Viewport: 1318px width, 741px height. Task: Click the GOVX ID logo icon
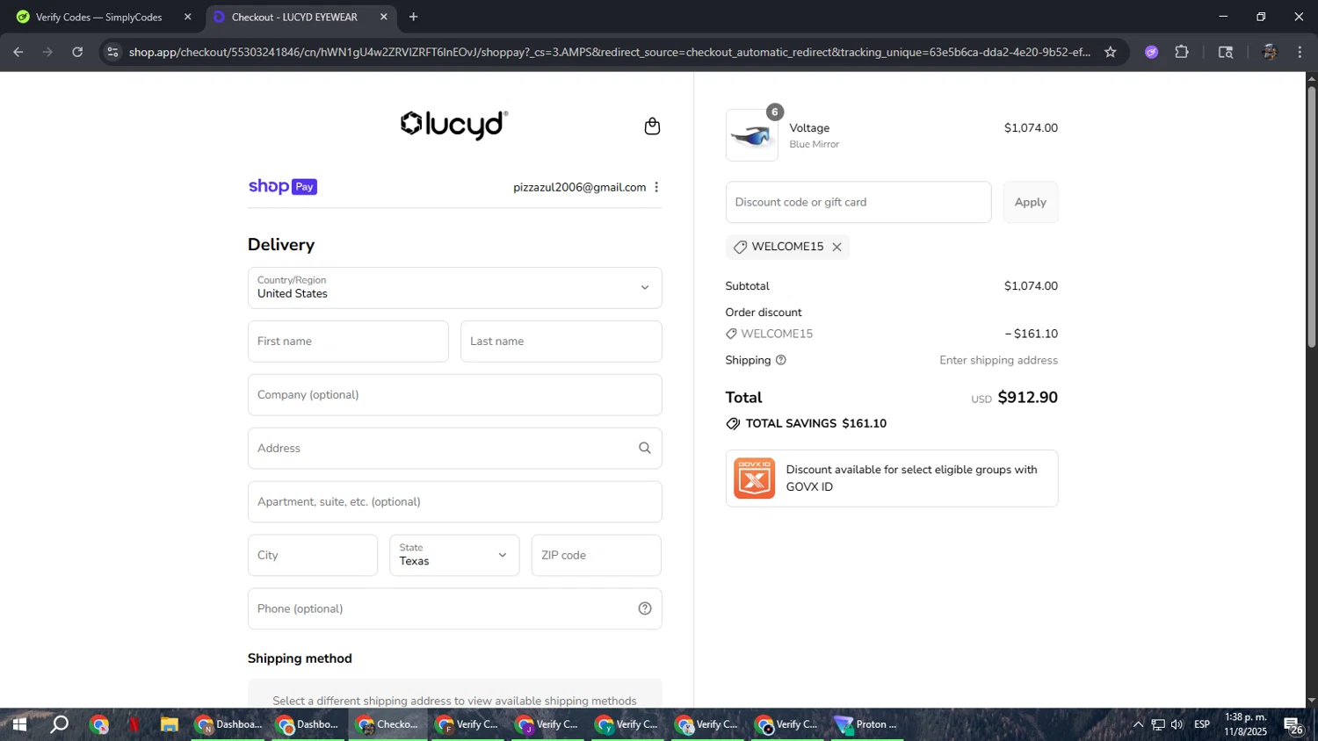click(754, 478)
